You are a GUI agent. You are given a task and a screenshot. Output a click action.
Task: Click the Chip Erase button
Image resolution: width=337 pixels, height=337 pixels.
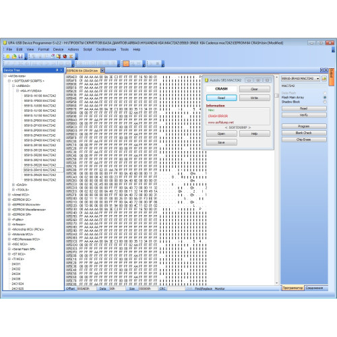(x=304, y=140)
